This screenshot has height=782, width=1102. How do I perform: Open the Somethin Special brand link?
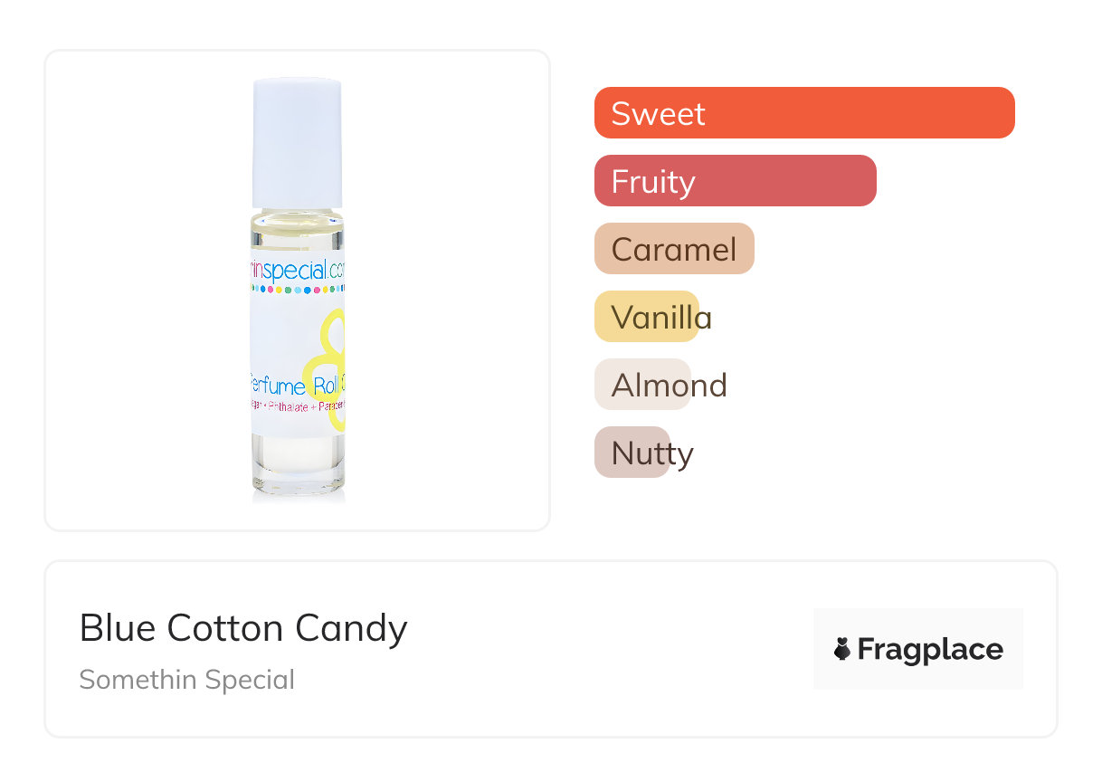(186, 680)
